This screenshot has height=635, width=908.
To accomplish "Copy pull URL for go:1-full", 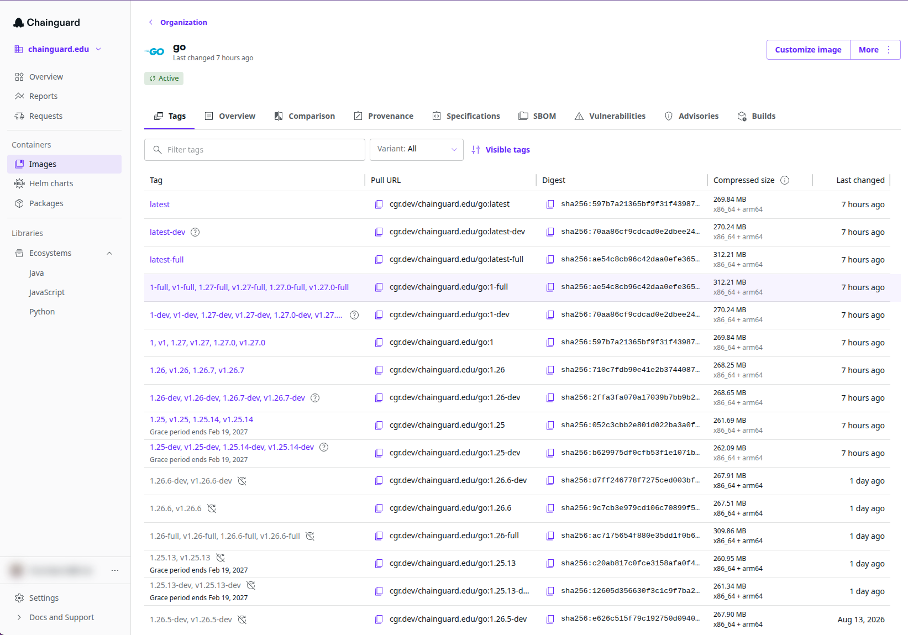I will 379,287.
